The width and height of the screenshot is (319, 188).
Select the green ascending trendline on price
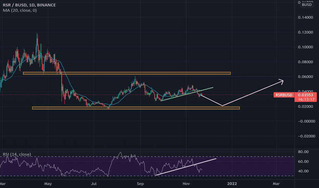coord(187,94)
